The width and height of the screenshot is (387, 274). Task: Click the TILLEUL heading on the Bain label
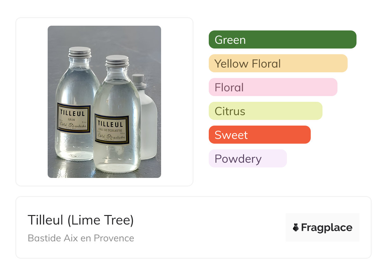(x=73, y=112)
